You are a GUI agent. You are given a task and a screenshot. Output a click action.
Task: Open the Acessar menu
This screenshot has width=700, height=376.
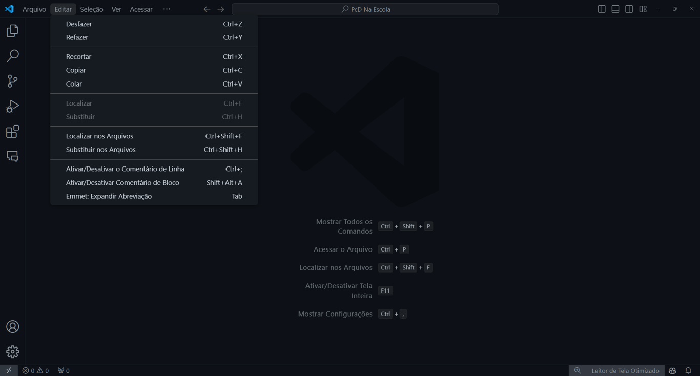(141, 9)
